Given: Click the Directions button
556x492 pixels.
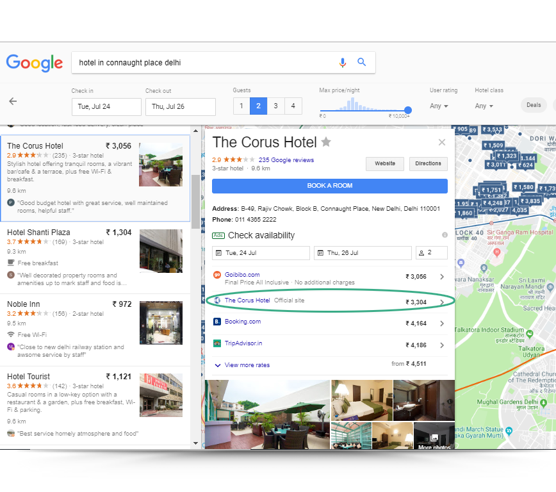Looking at the screenshot, I should (428, 164).
